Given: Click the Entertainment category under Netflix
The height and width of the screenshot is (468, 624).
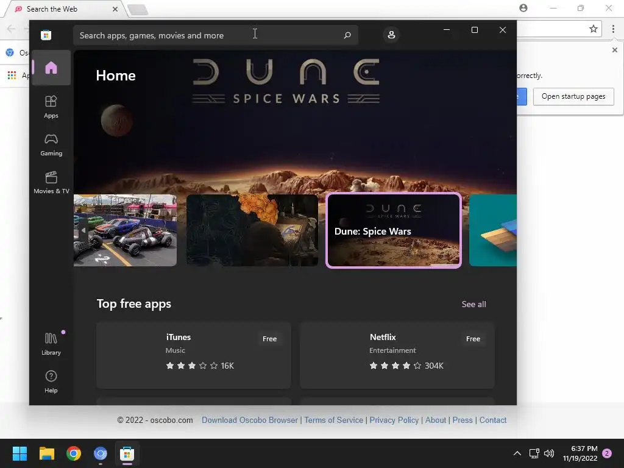Looking at the screenshot, I should pos(392,350).
